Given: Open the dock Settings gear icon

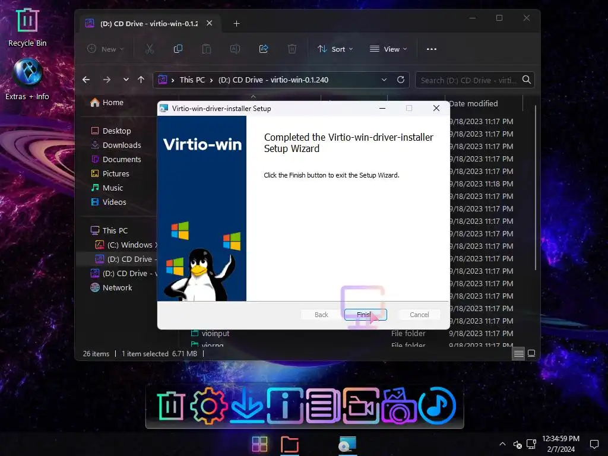Looking at the screenshot, I should tap(208, 406).
